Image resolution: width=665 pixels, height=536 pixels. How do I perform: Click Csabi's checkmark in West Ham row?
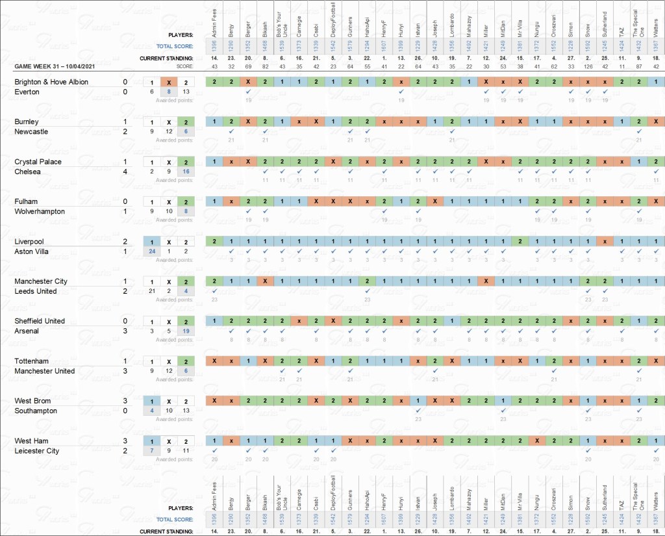tap(316, 450)
